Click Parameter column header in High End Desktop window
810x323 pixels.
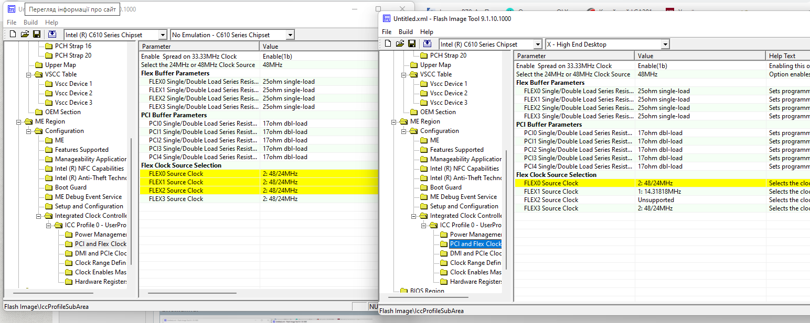click(x=575, y=56)
